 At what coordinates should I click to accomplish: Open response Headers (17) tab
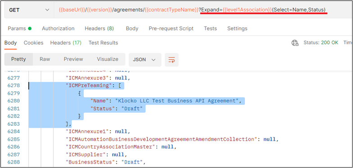coord(66,43)
